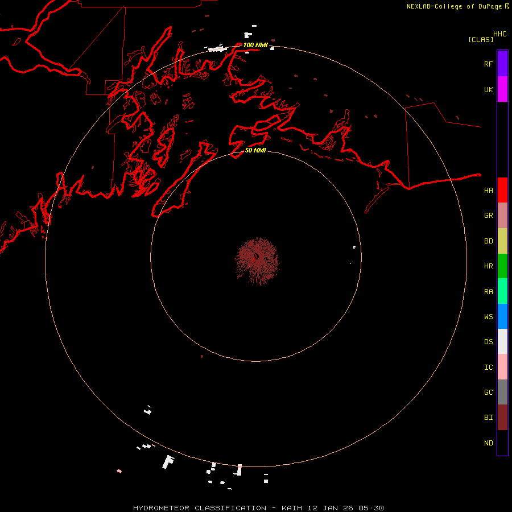This screenshot has width=512, height=512.
Task: Select the BD yellow legend swatch
Action: click(502, 241)
